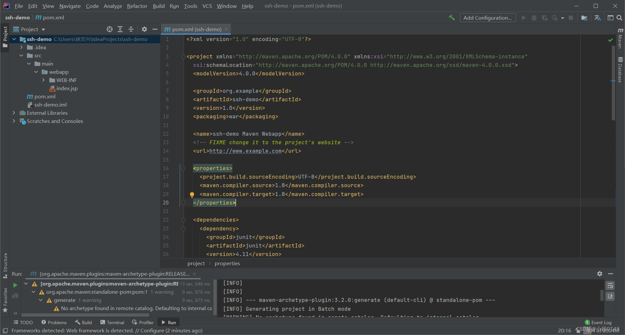
Task: Fold the dependencies block at line 22
Action: point(183,220)
